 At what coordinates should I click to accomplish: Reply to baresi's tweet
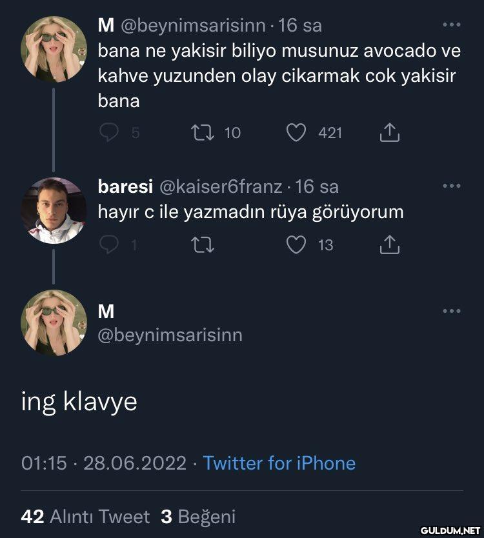click(110, 244)
